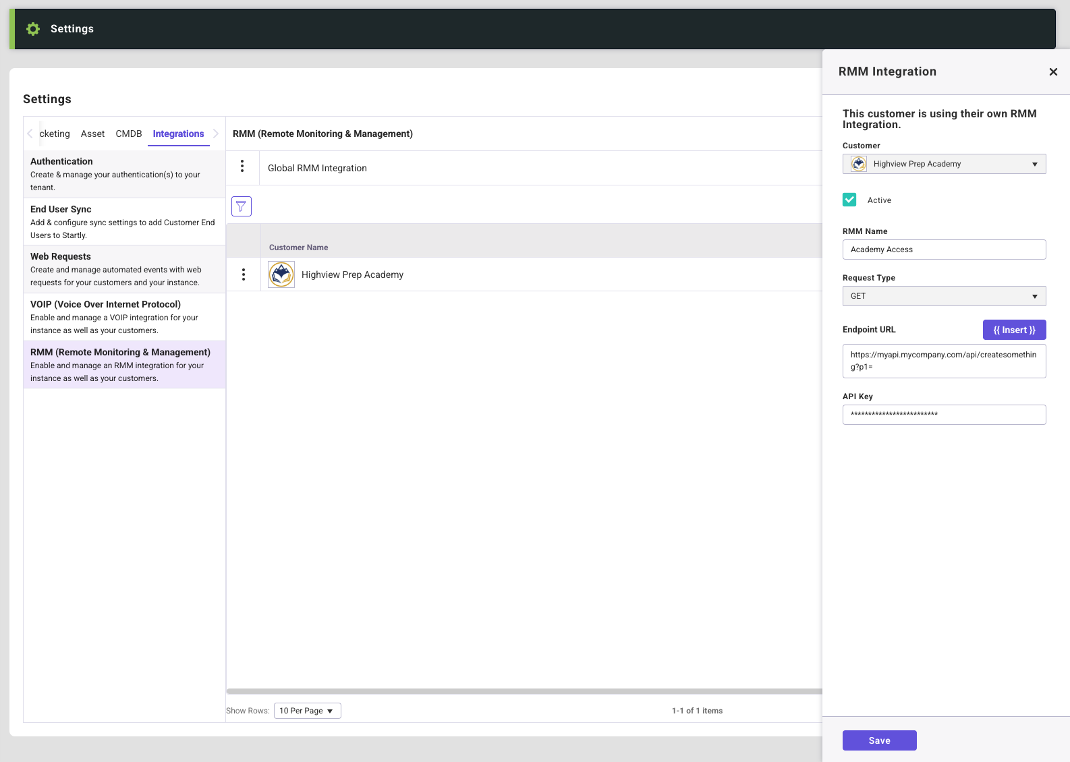Click inside the API Key field
1070x762 pixels.
tap(944, 415)
